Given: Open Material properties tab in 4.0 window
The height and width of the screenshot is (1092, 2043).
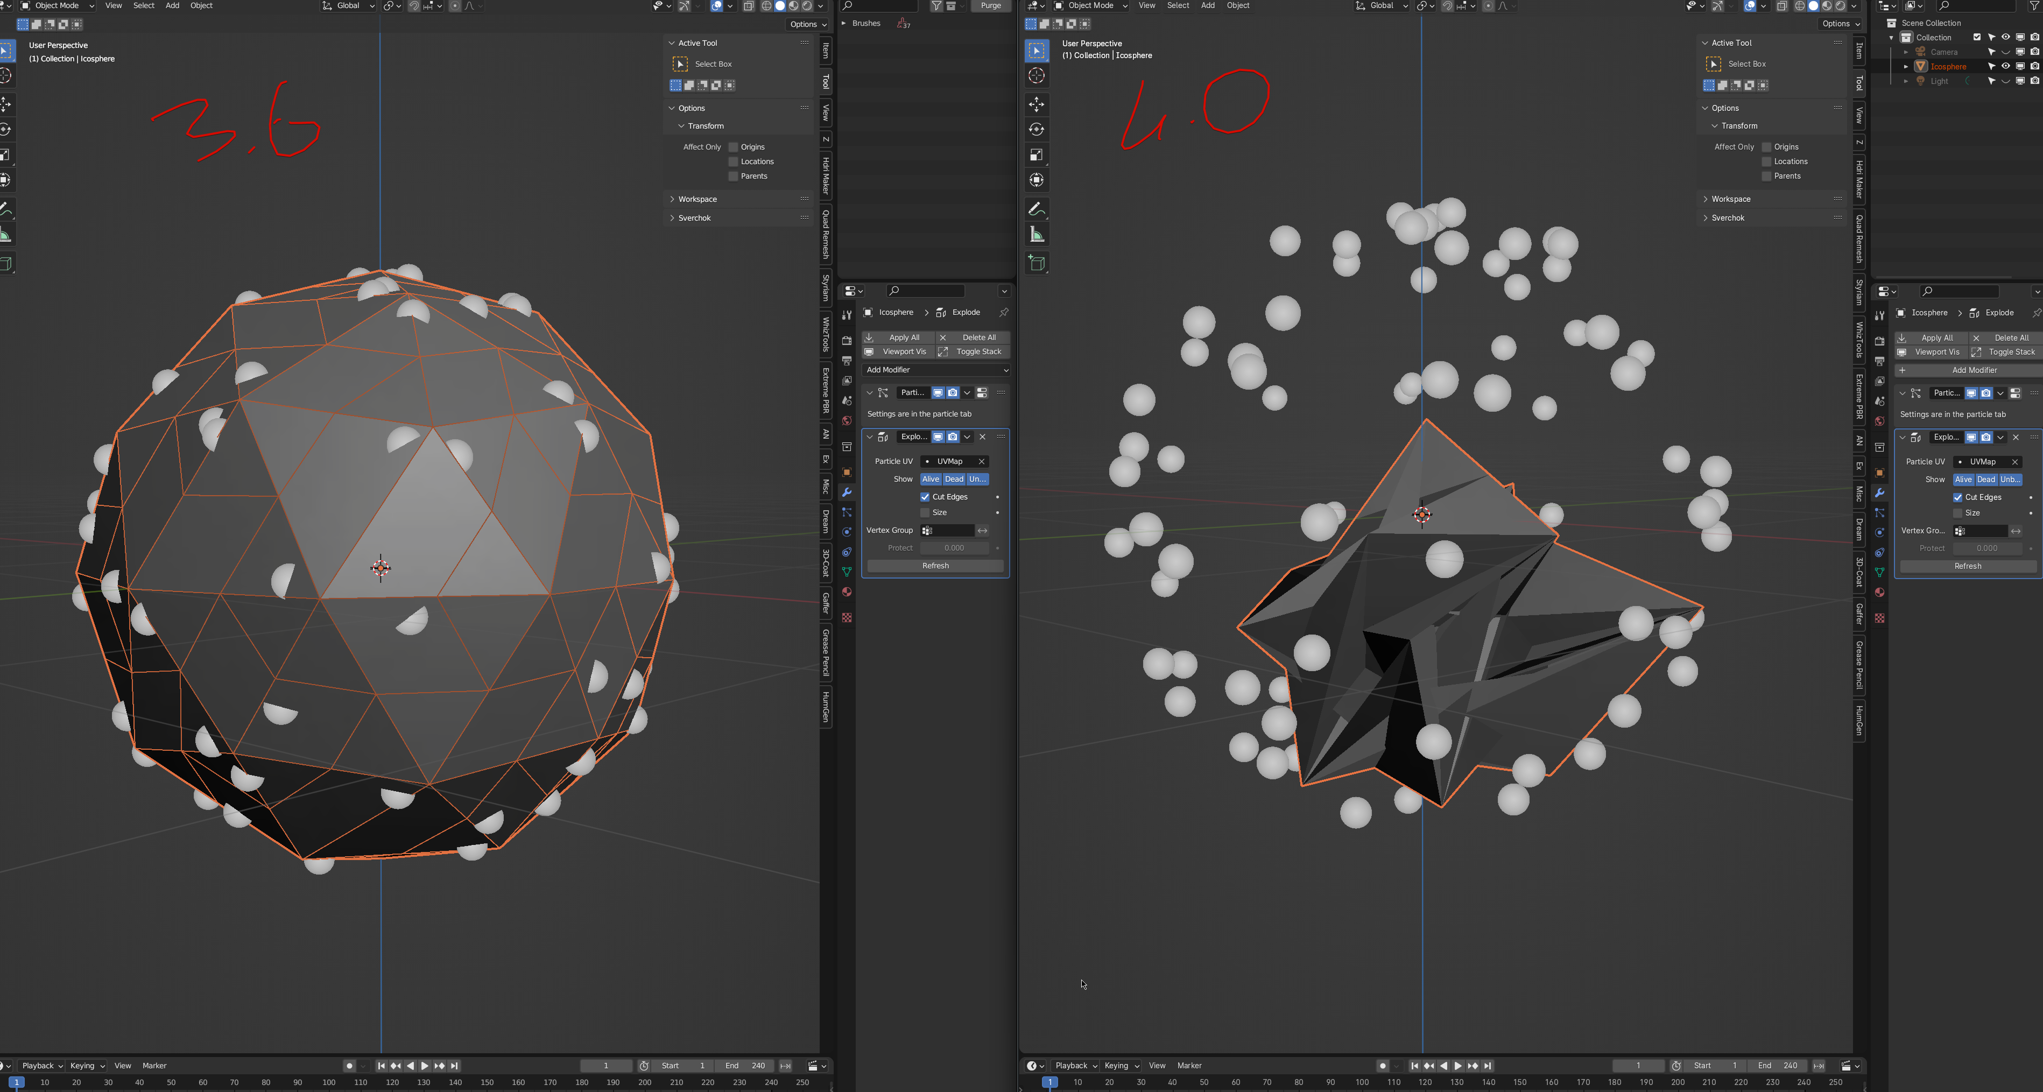Looking at the screenshot, I should coord(1879,593).
